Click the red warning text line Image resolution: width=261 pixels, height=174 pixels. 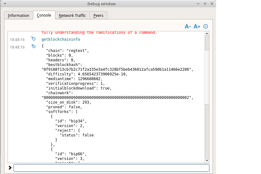[x=99, y=33]
